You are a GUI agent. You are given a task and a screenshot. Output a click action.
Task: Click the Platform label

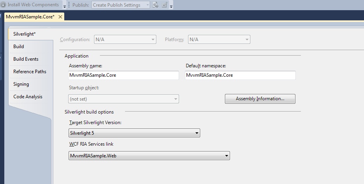point(174,40)
